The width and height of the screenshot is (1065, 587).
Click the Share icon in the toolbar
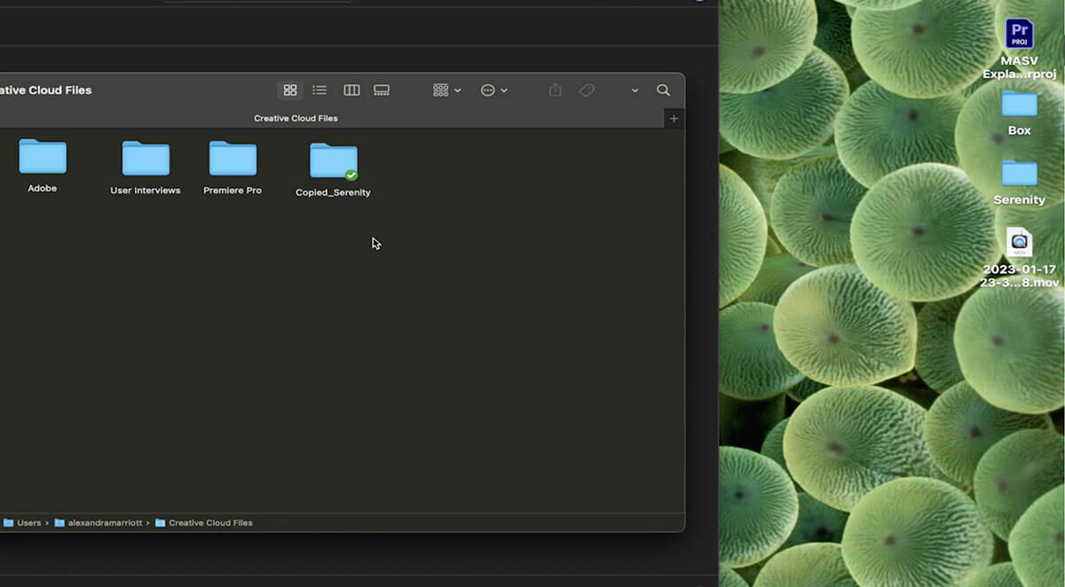click(554, 90)
